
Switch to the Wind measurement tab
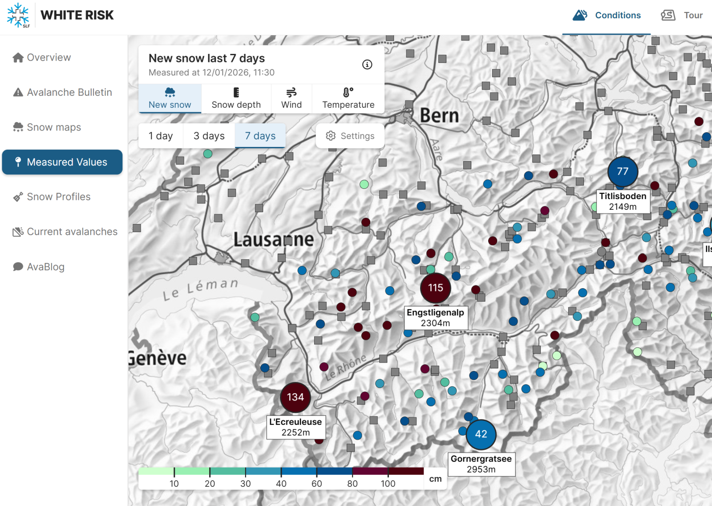[291, 98]
